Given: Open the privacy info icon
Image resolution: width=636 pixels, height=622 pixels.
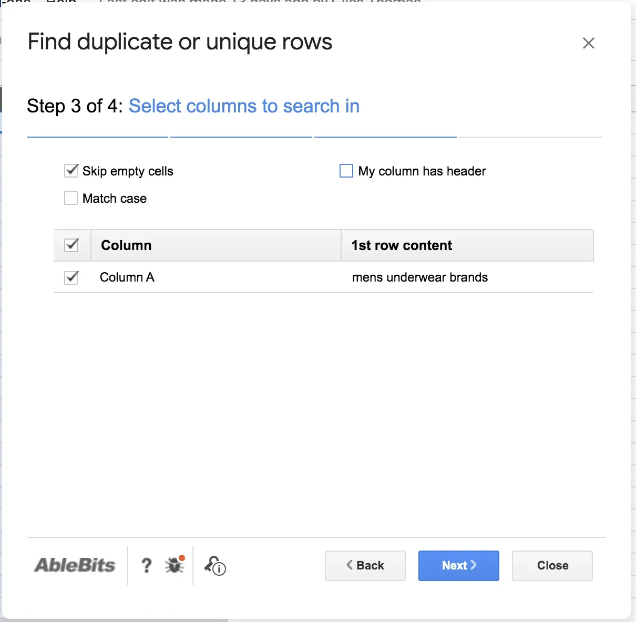Looking at the screenshot, I should 215,565.
